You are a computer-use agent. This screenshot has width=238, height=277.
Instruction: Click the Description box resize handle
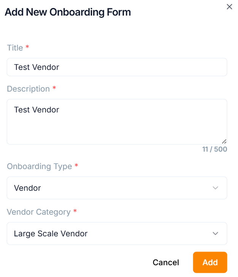coord(224,141)
